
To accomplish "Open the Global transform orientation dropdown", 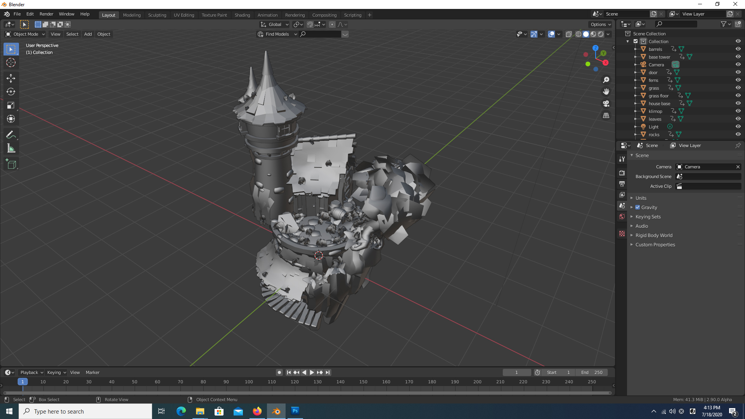I will [x=274, y=24].
